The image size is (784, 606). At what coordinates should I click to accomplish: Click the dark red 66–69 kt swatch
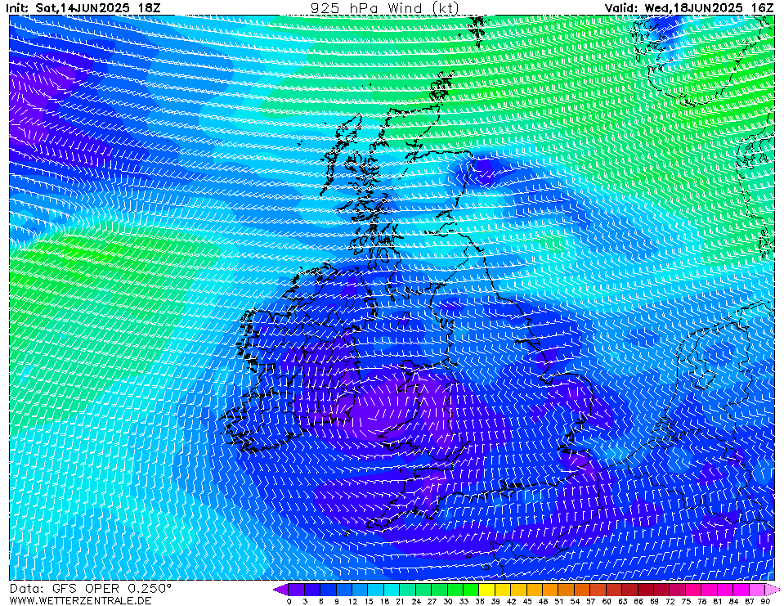(646, 590)
